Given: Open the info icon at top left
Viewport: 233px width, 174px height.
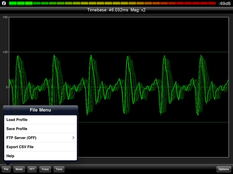Looking at the screenshot, I should [x=4, y=3].
